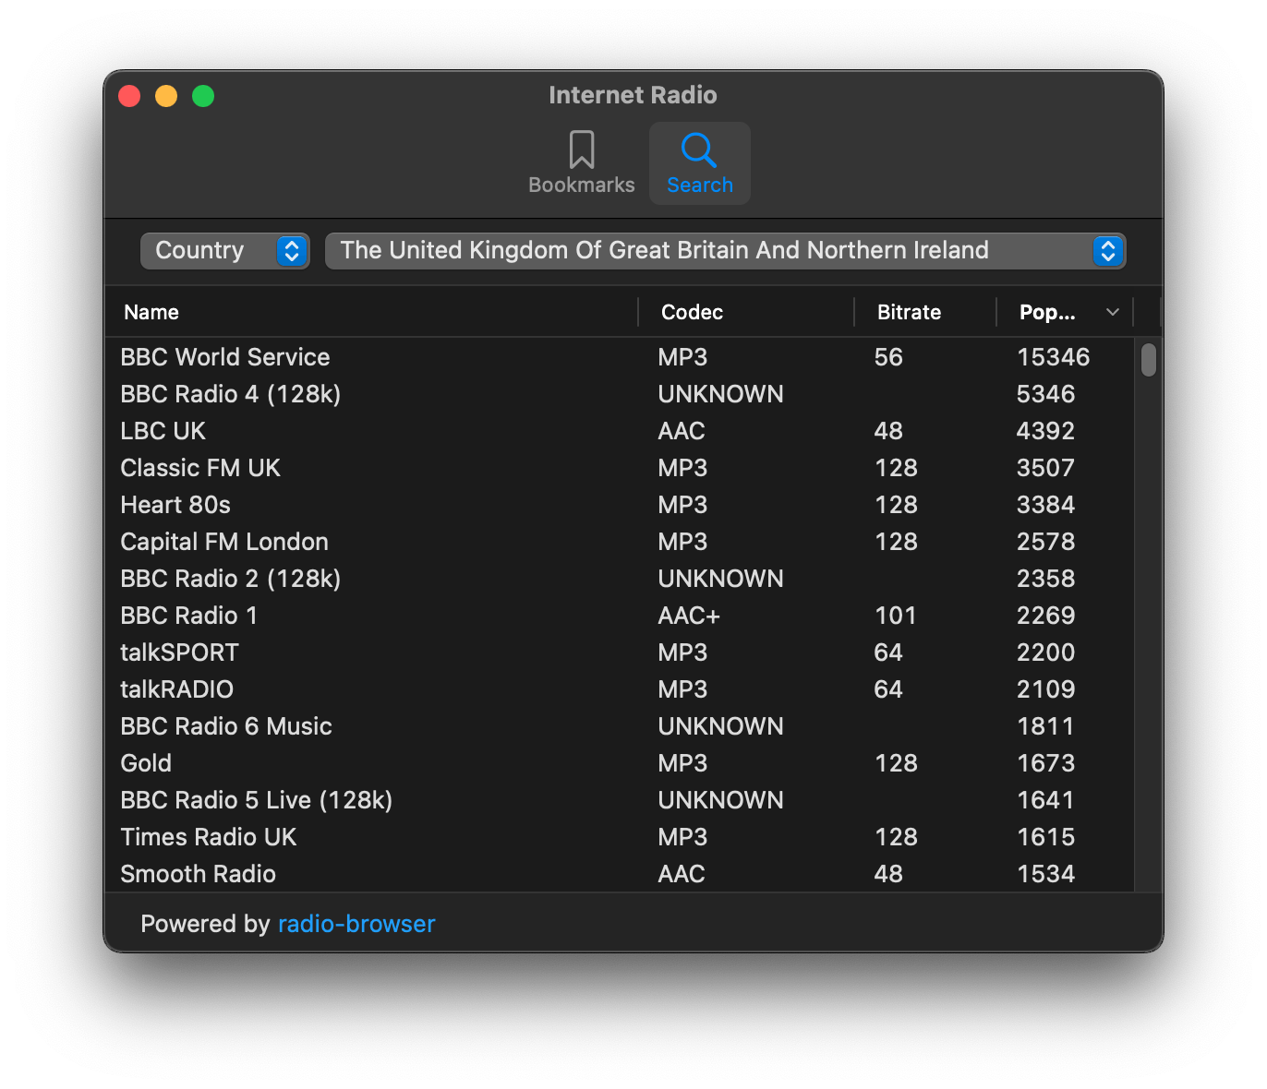This screenshot has height=1089, width=1267.
Task: Click the station list scrollbar thumb
Action: tap(1149, 360)
